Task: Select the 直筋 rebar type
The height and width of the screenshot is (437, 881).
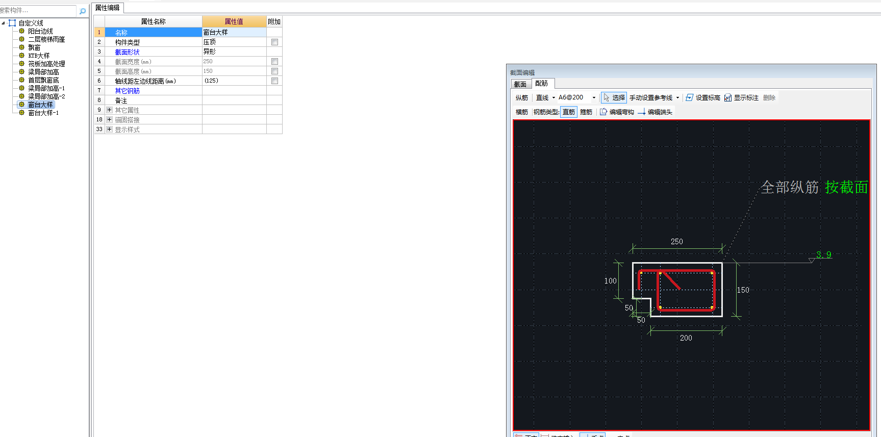Action: (x=569, y=112)
